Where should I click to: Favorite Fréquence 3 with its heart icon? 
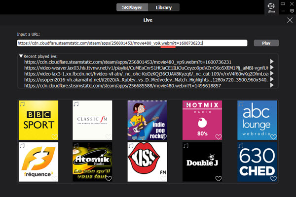click(x=55, y=178)
